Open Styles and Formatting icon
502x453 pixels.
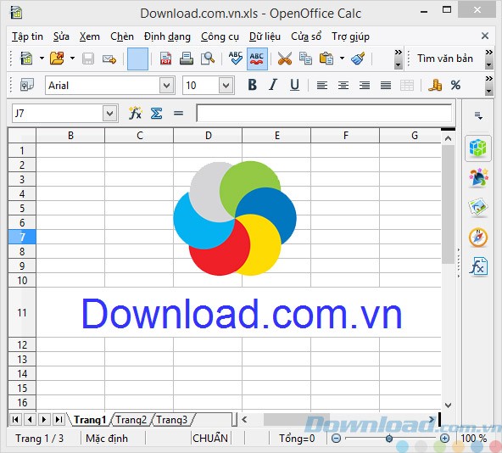27,85
